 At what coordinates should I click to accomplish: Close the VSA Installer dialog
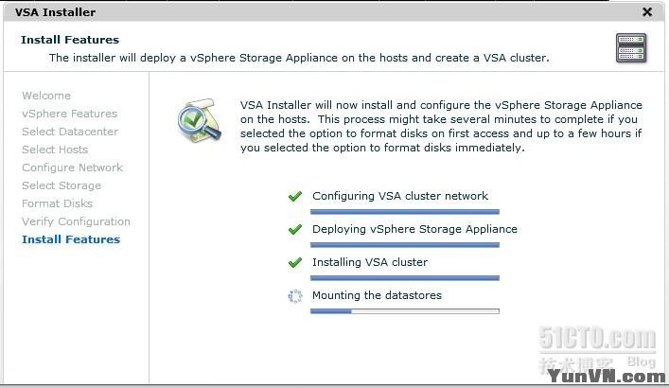tap(647, 12)
